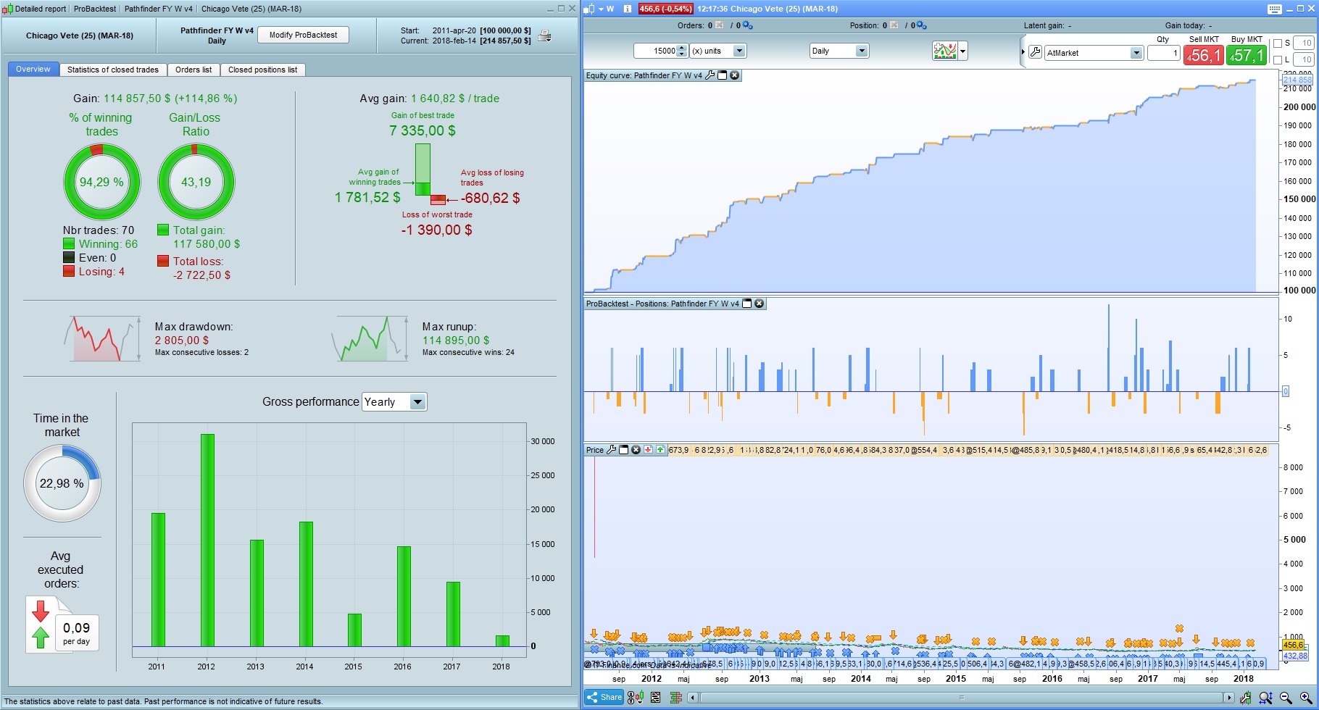Click the '22,98 %' time in market gauge
The width and height of the screenshot is (1319, 710).
[x=62, y=483]
